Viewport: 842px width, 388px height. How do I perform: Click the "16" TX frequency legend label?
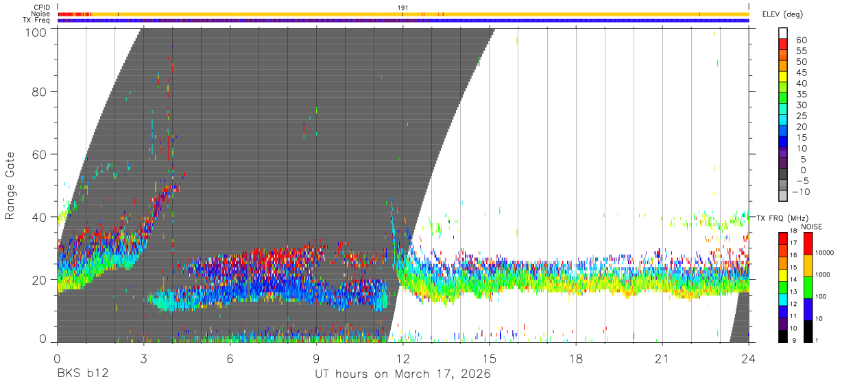[795, 255]
